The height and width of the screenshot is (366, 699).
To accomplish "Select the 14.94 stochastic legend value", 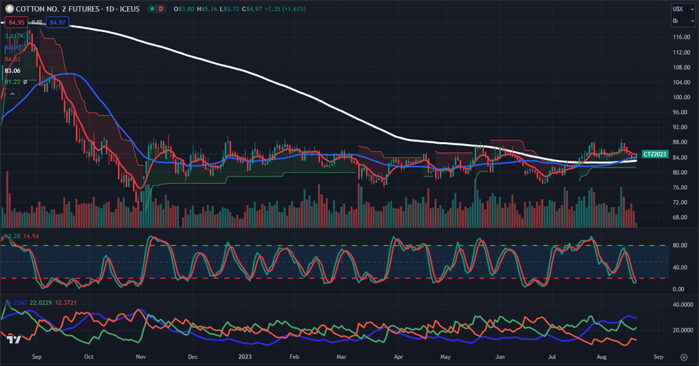I will tap(31, 236).
